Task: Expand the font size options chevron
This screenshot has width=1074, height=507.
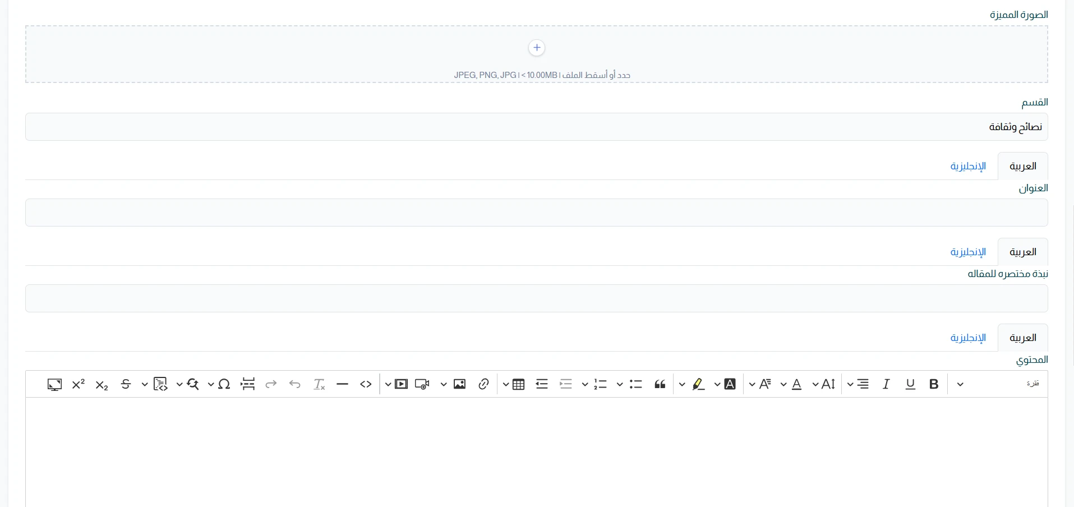Action: click(815, 385)
